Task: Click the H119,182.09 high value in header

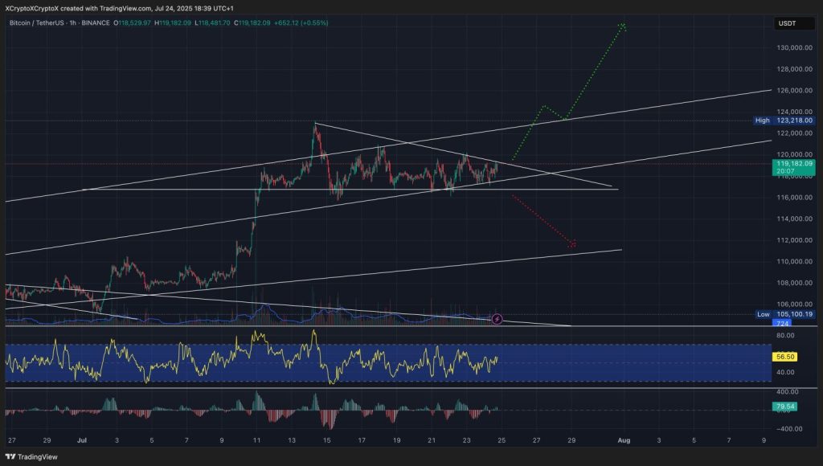Action: [173, 23]
